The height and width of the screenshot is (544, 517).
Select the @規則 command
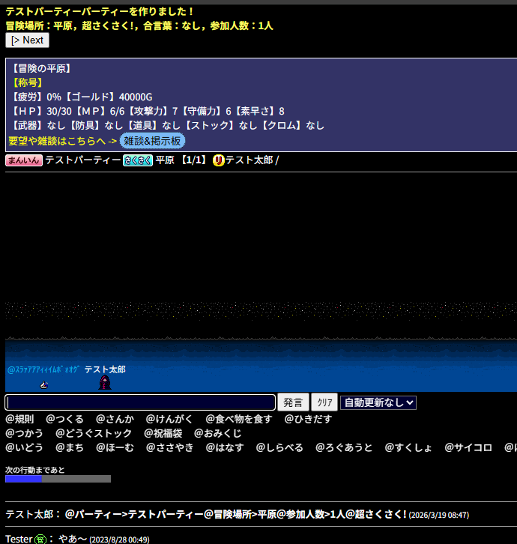(x=19, y=419)
